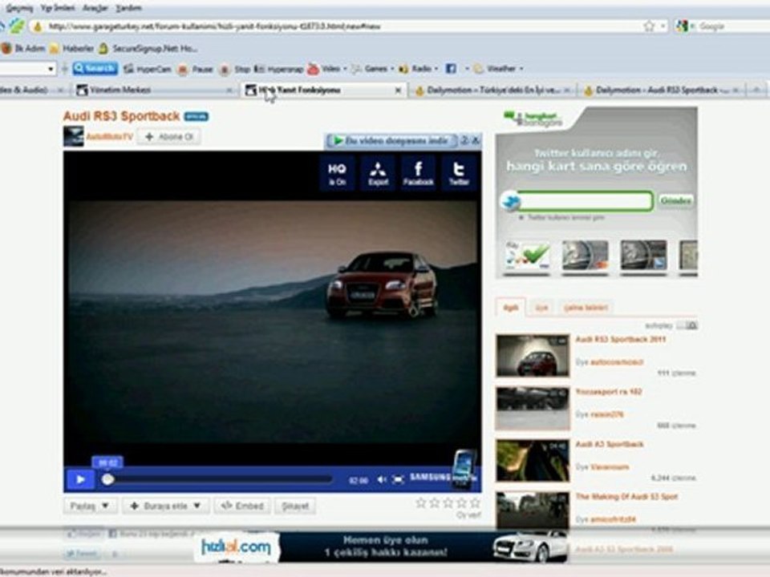Image resolution: width=770 pixels, height=577 pixels.
Task: Open the Audi RS3 Sportback 2011 thumbnail
Action: coord(533,356)
